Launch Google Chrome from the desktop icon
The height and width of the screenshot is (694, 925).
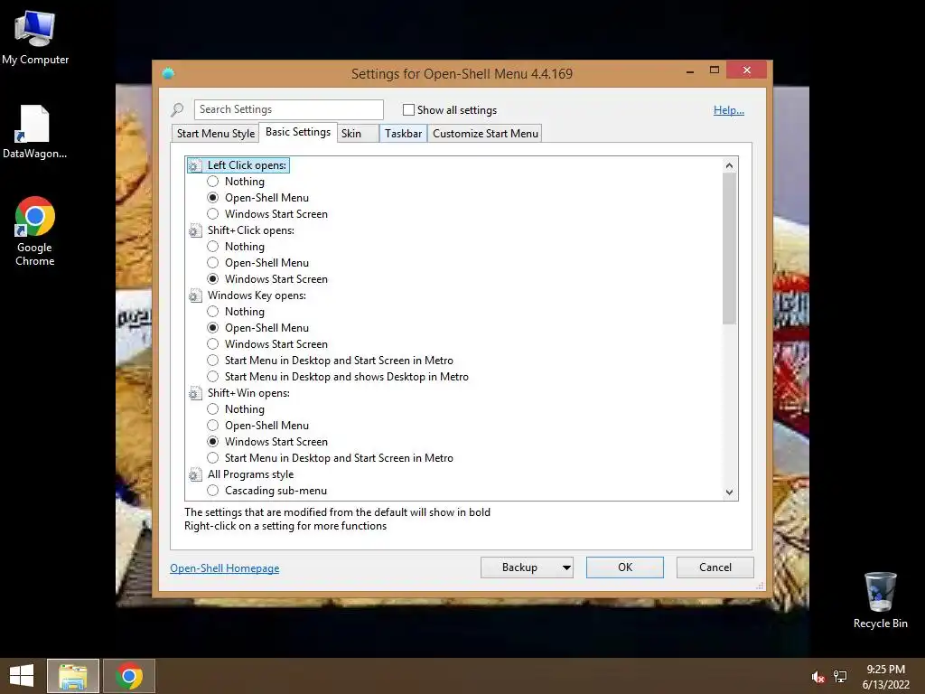(35, 231)
